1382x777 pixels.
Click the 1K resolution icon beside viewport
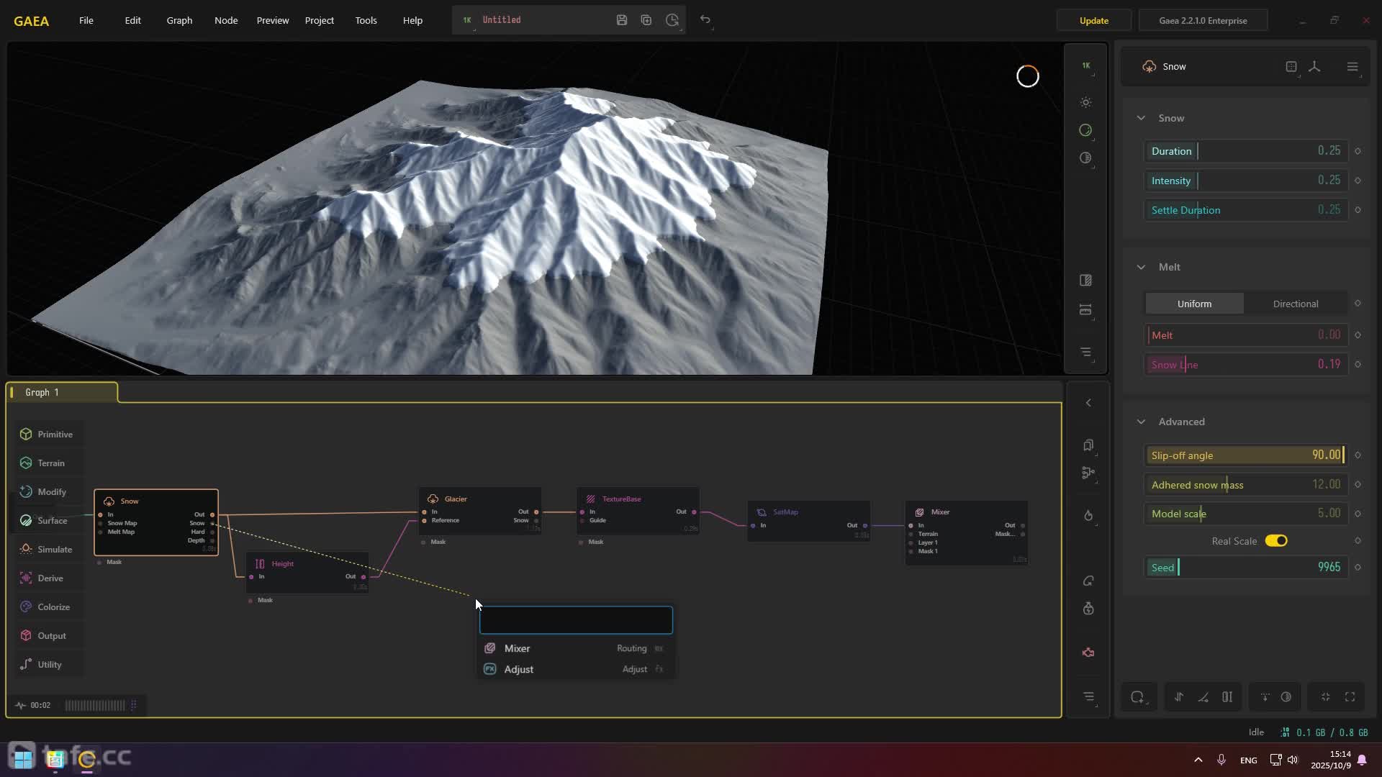tap(1085, 65)
